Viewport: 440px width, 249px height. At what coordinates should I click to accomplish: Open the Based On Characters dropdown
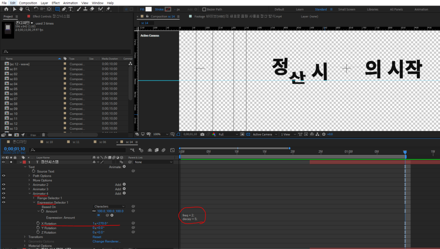tap(109, 206)
